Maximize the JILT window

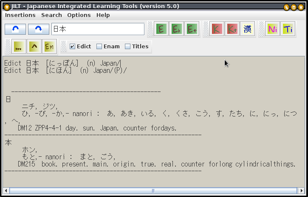(294, 8)
